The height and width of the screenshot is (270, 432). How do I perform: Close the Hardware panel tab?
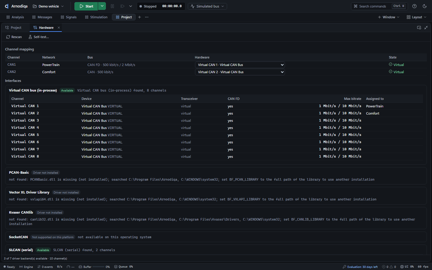pyautogui.click(x=59, y=28)
